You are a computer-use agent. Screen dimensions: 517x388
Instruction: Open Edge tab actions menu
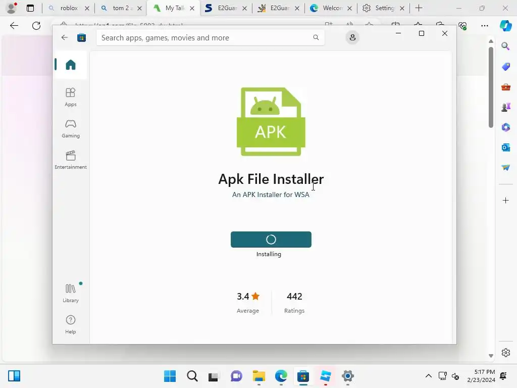[x=30, y=8]
